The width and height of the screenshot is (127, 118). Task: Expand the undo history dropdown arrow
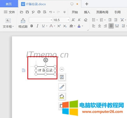point(54,12)
